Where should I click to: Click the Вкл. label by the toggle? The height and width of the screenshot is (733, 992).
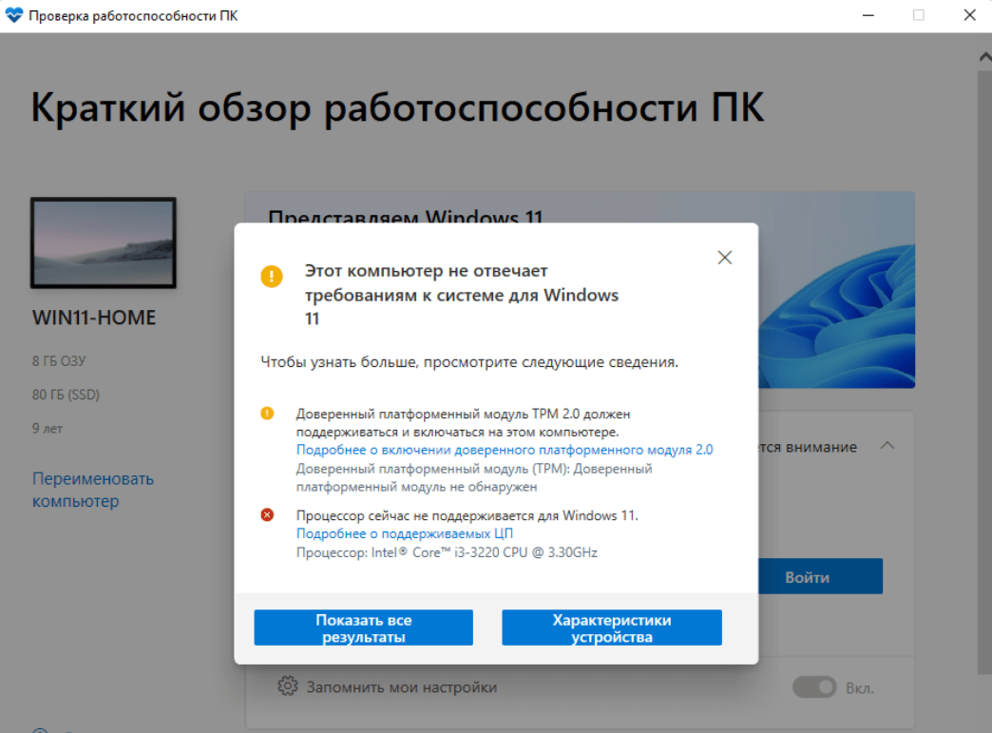coord(860,688)
